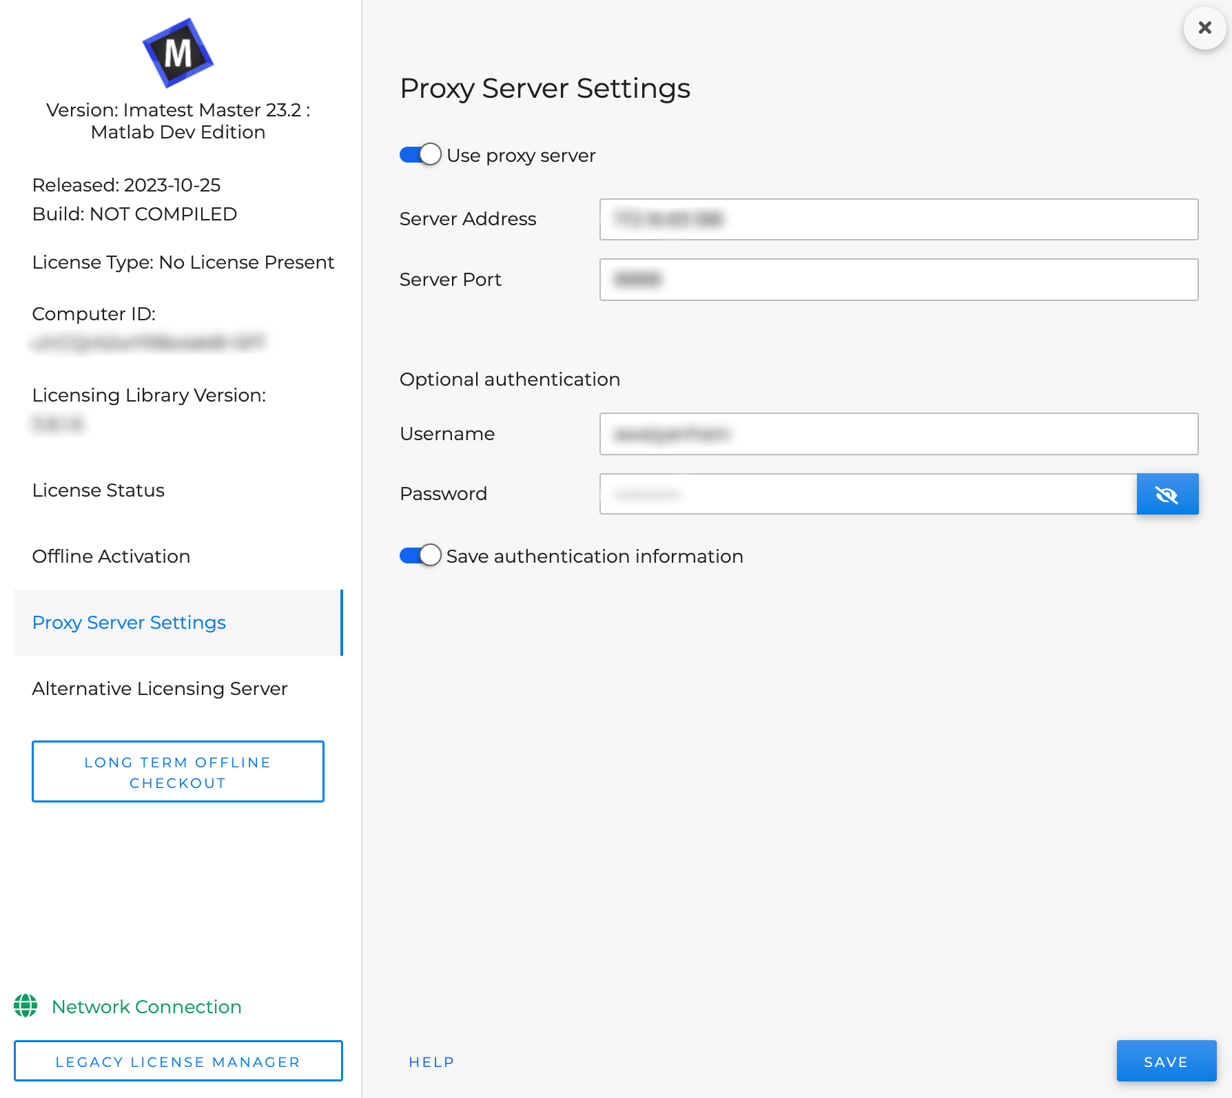Select License Status in the sidebar

tap(98, 490)
